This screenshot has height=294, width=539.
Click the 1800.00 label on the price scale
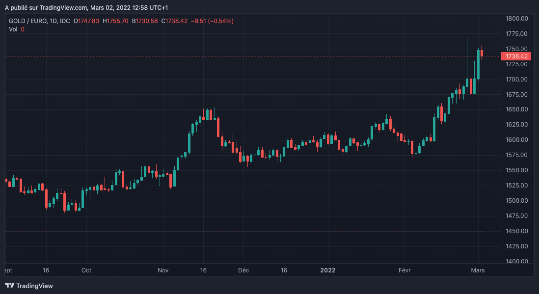click(516, 19)
